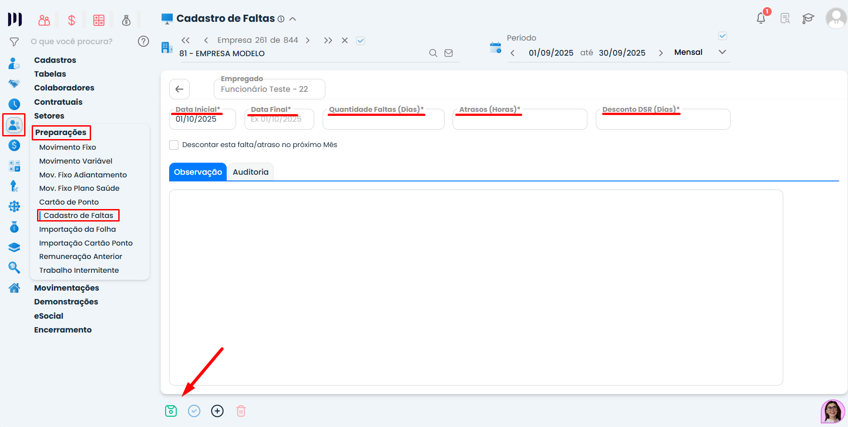
Task: Open Movimento Variável menu item
Action: coord(76,161)
